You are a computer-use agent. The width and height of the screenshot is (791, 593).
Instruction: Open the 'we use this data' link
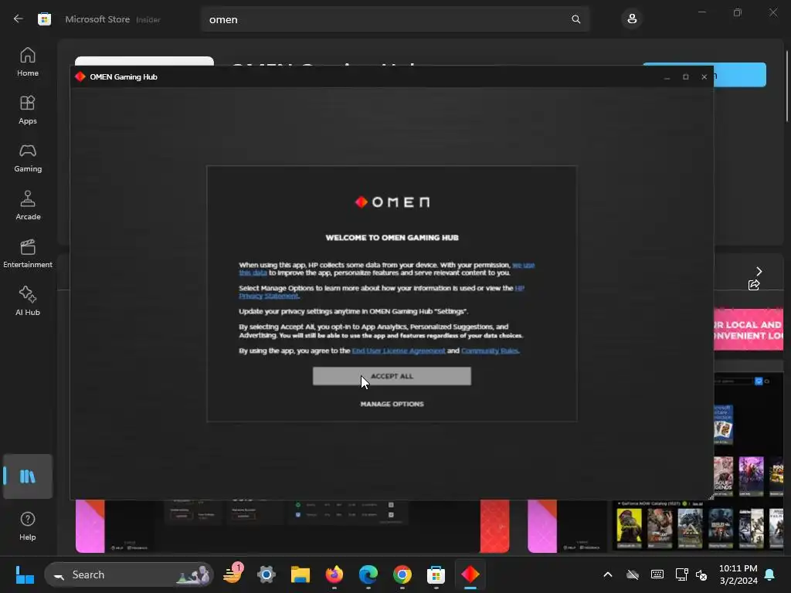523,265
